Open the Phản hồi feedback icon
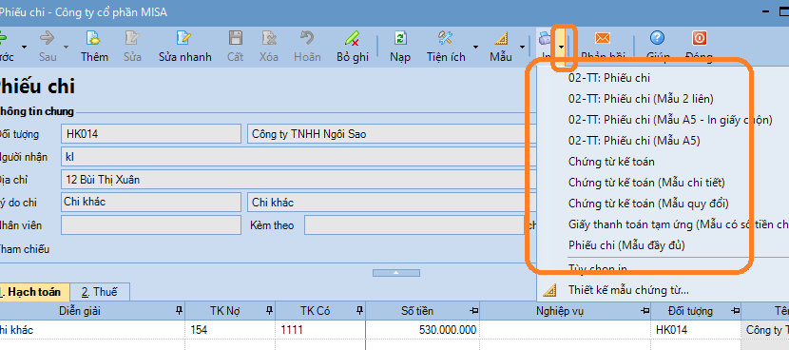This screenshot has height=350, width=789. tap(603, 38)
